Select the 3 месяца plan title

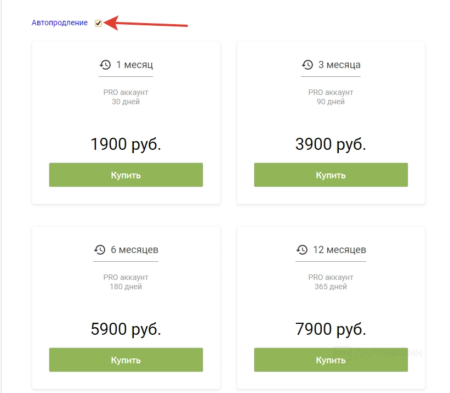click(x=339, y=65)
